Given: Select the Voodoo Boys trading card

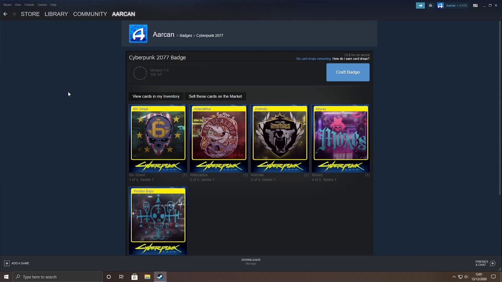Looking at the screenshot, I should click(158, 221).
